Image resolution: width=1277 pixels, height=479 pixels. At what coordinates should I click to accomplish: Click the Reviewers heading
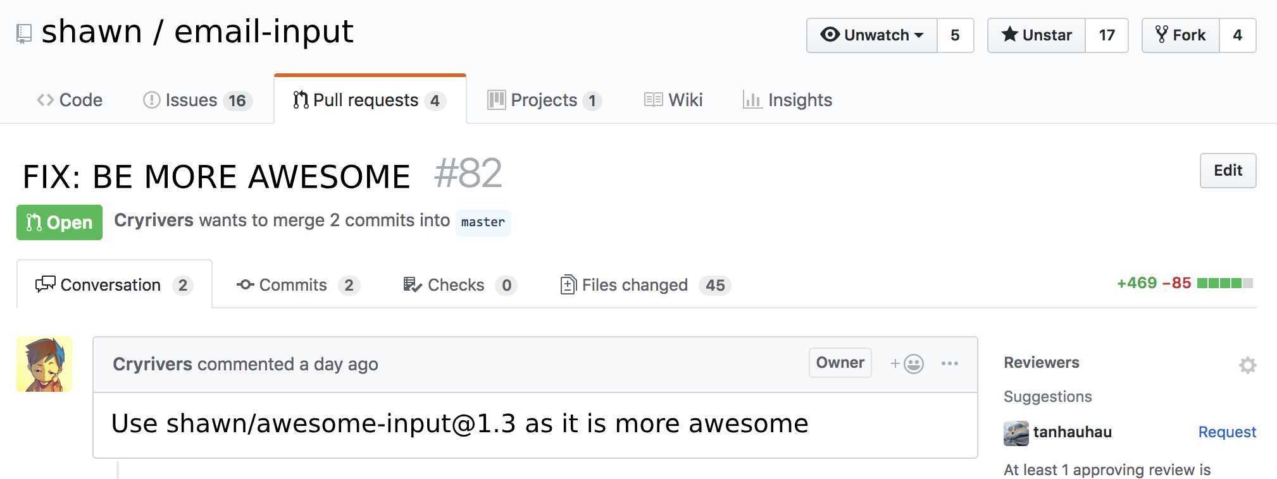click(x=1041, y=363)
